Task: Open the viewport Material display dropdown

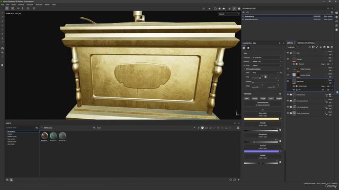Action: point(229,14)
